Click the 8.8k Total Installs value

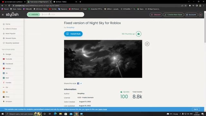coord(137,97)
